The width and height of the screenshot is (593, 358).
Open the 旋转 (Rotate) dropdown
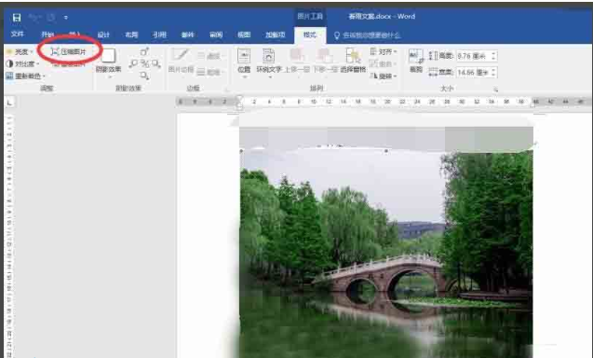(384, 76)
